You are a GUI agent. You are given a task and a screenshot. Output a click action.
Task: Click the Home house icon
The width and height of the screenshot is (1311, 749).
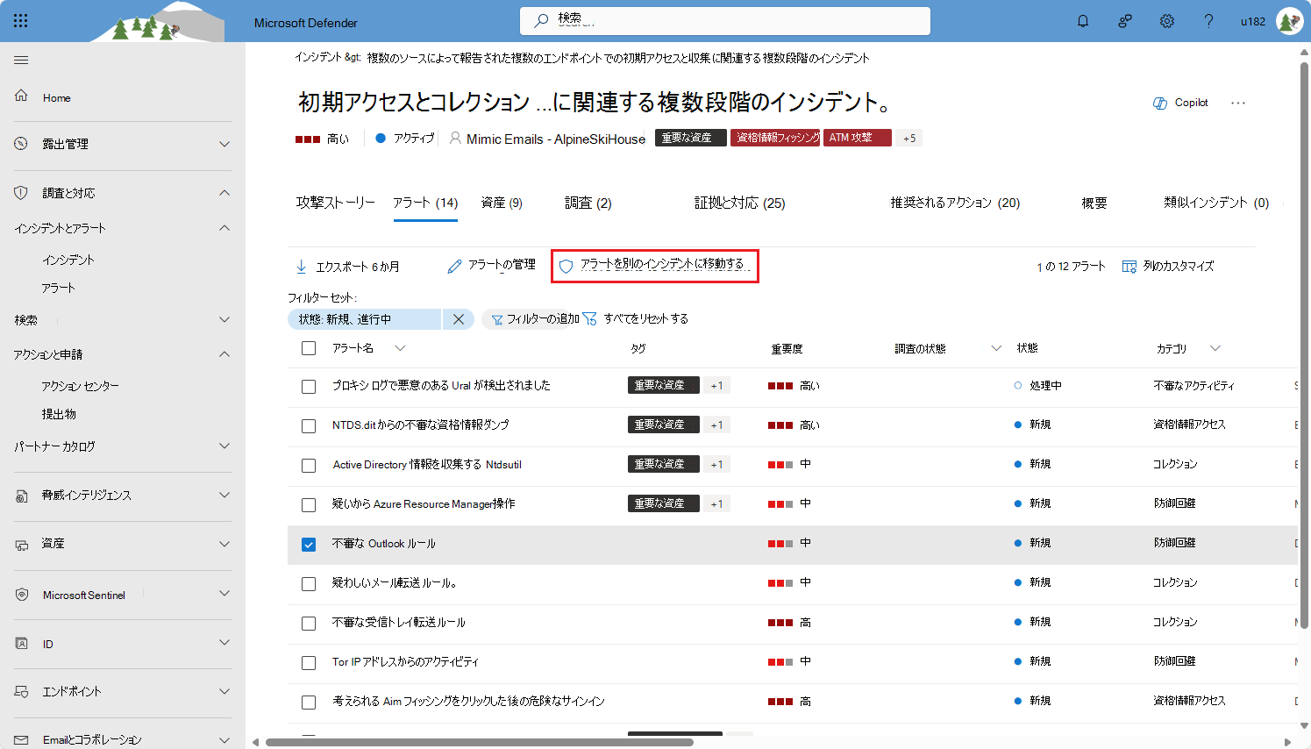coord(21,96)
